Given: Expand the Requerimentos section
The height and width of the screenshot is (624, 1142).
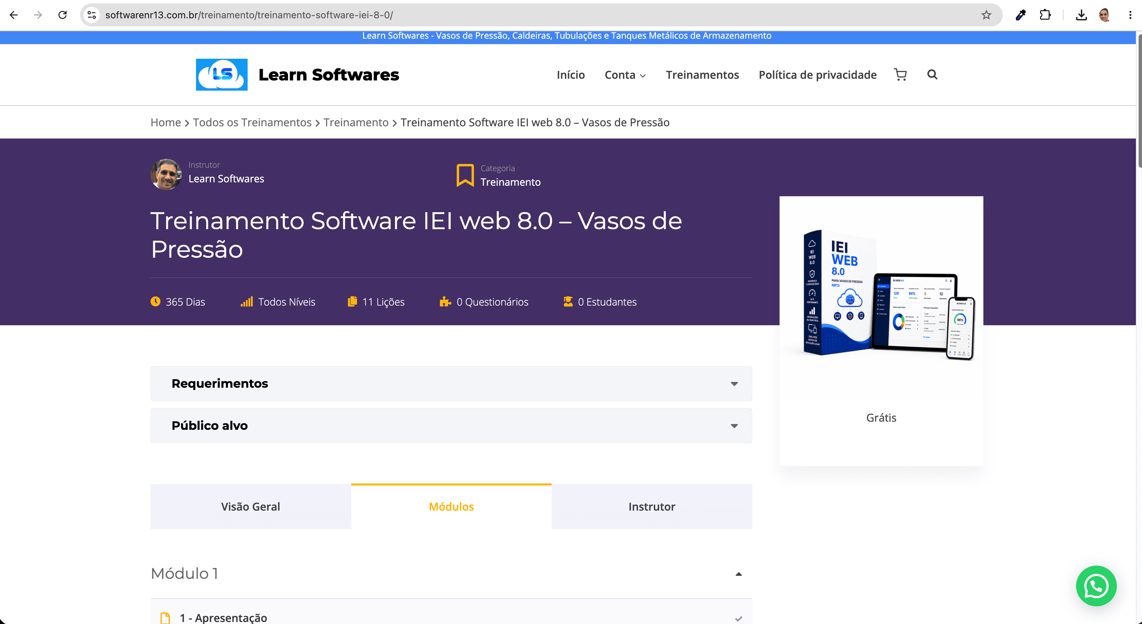Looking at the screenshot, I should [451, 383].
